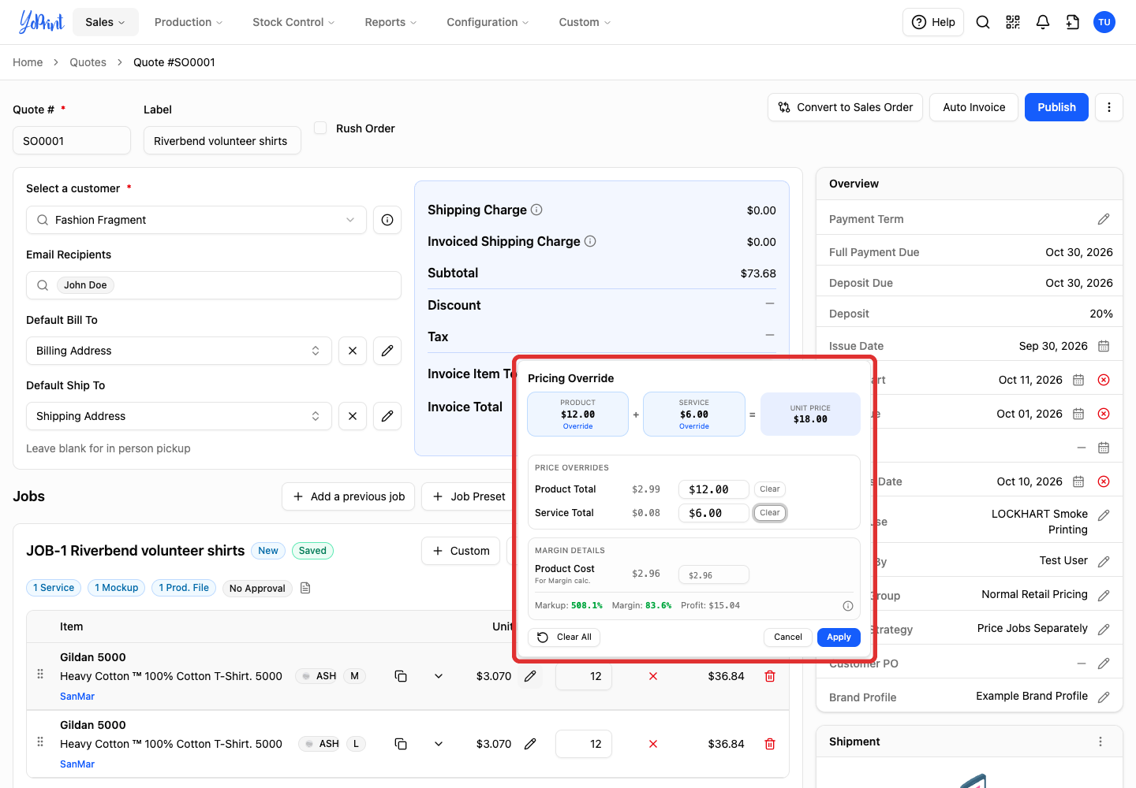Click Convert to Sales Order

pos(845,107)
